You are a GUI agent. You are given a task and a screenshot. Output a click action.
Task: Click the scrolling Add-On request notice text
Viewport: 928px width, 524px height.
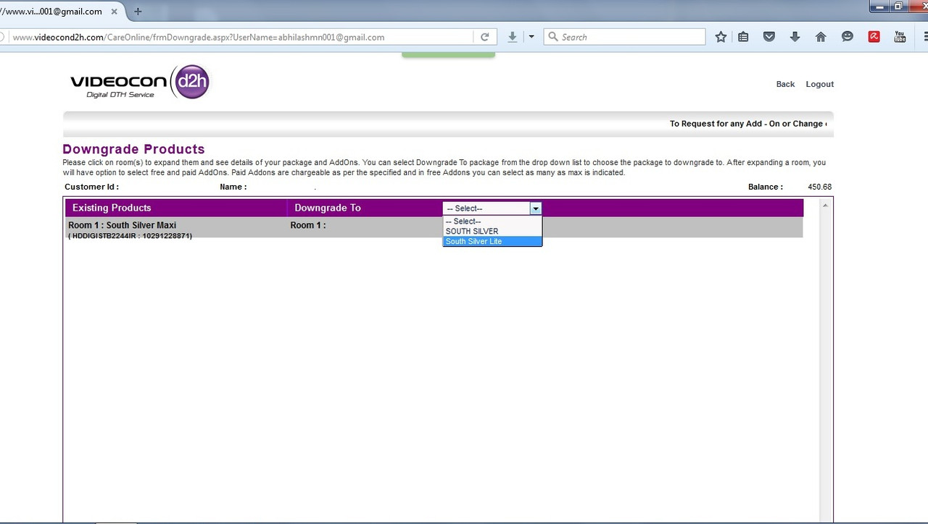click(748, 124)
